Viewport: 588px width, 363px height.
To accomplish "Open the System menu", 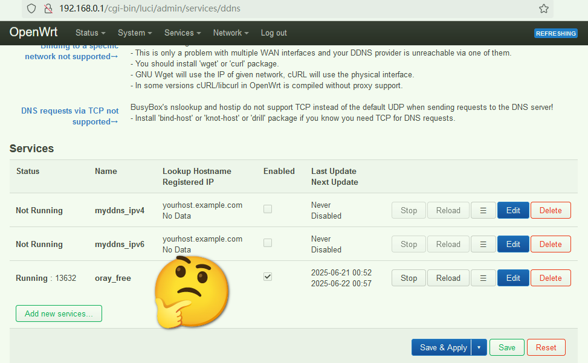I will tap(135, 33).
